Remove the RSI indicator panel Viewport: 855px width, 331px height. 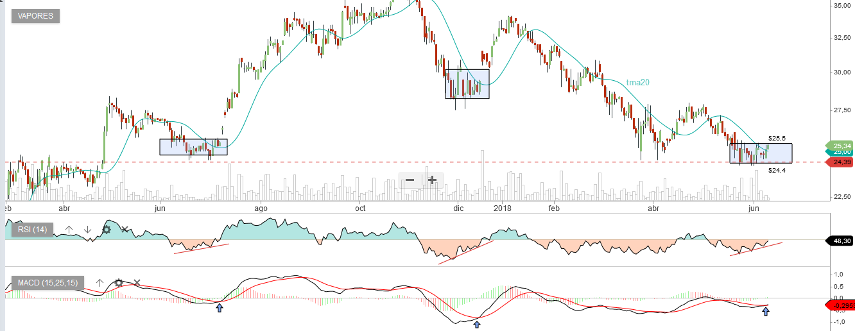click(x=125, y=229)
